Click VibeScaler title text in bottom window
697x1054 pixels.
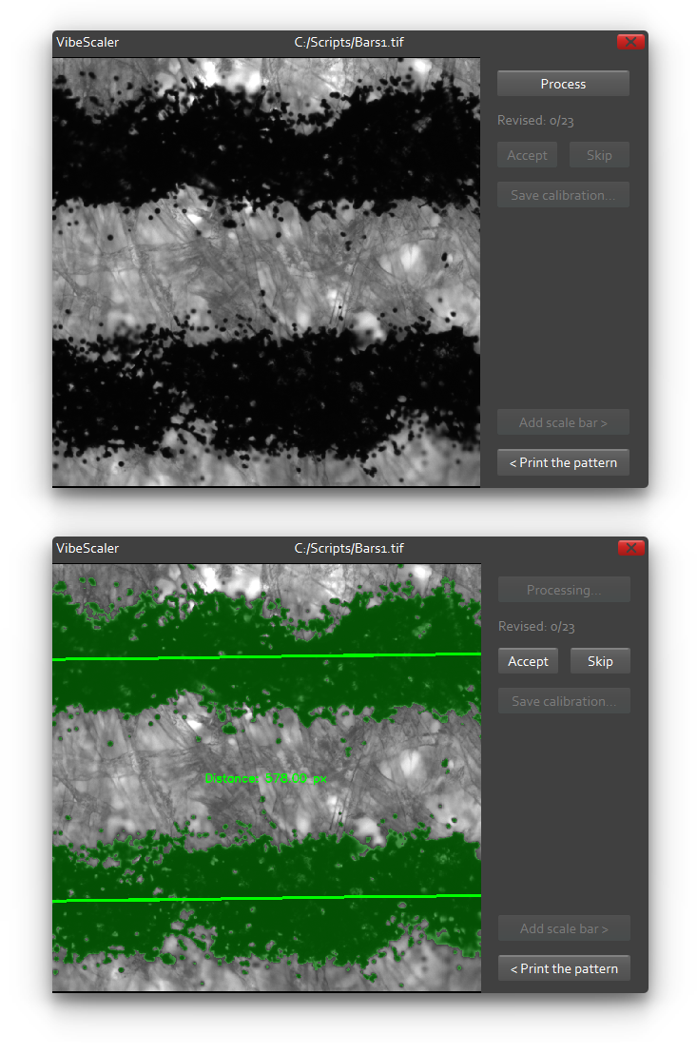[x=87, y=548]
